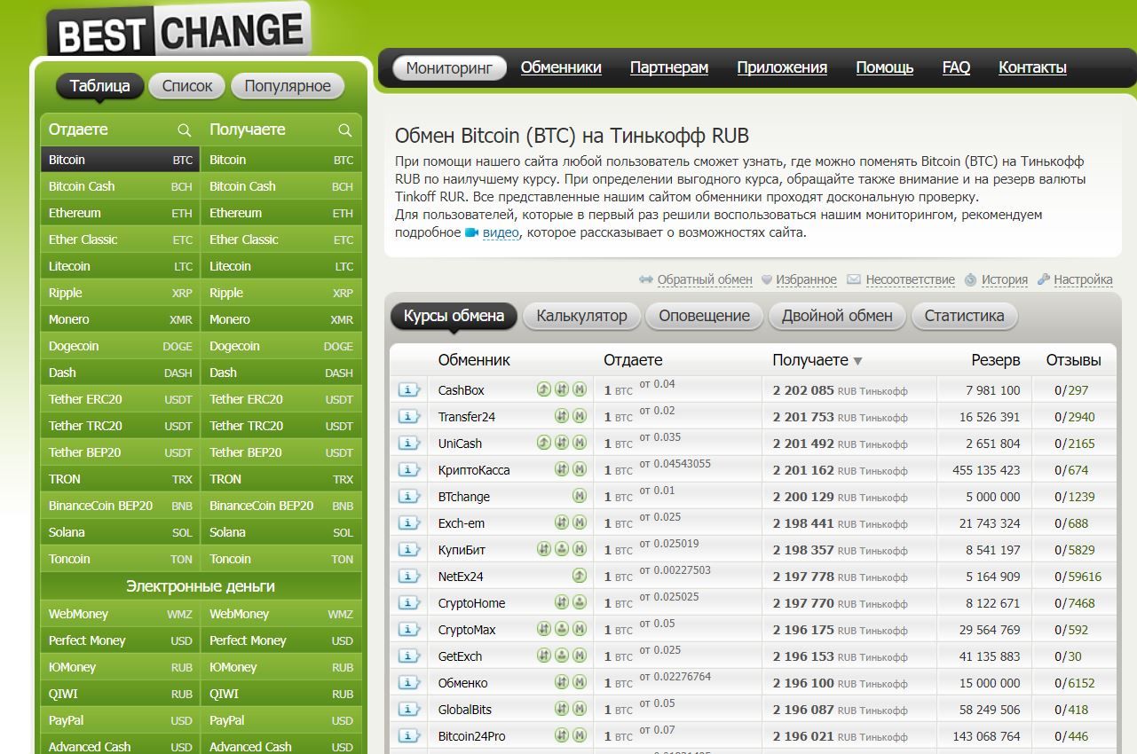The width and height of the screenshot is (1137, 754).
Task: Open the search icon in the Отдаете header
Action: 184,130
